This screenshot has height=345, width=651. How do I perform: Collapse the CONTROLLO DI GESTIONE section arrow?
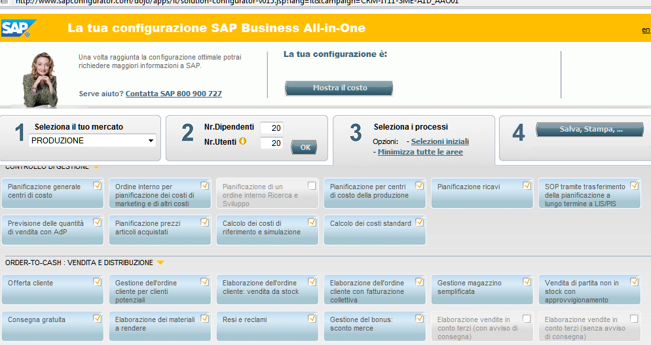coord(96,167)
